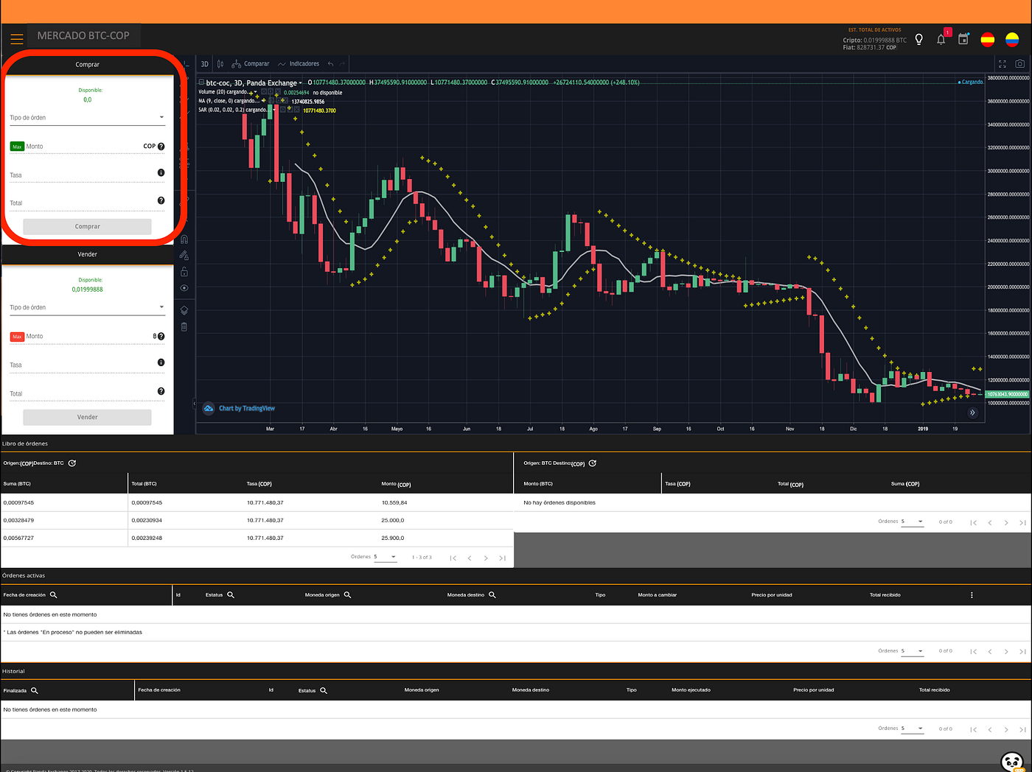Image resolution: width=1032 pixels, height=772 pixels.
Task: Search Estatus in Historial
Action: point(324,690)
